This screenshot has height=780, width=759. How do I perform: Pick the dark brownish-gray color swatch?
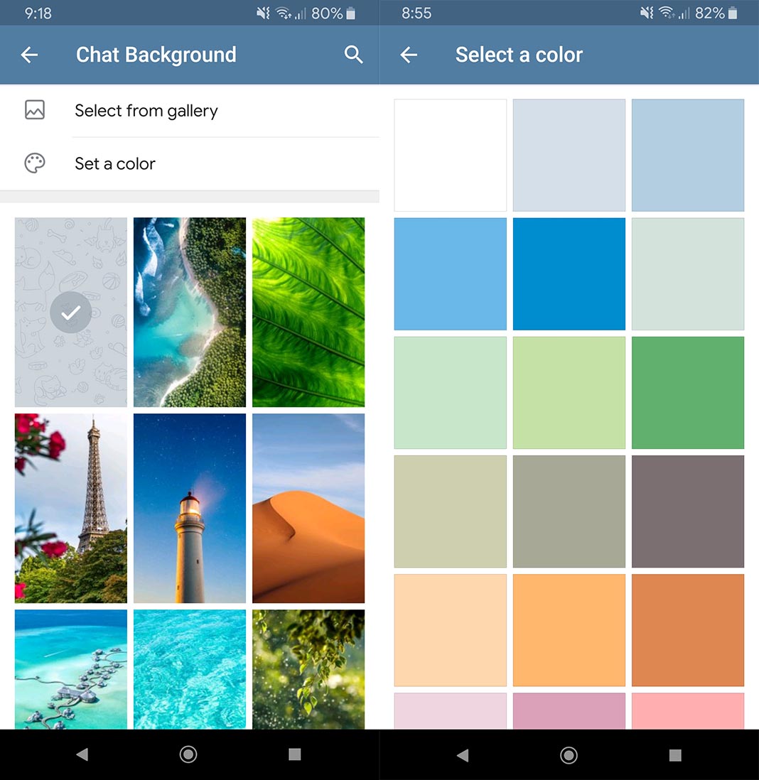688,511
